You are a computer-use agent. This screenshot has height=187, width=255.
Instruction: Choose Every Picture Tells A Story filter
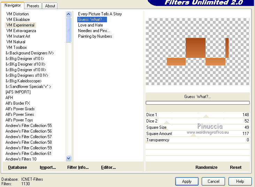click(100, 14)
